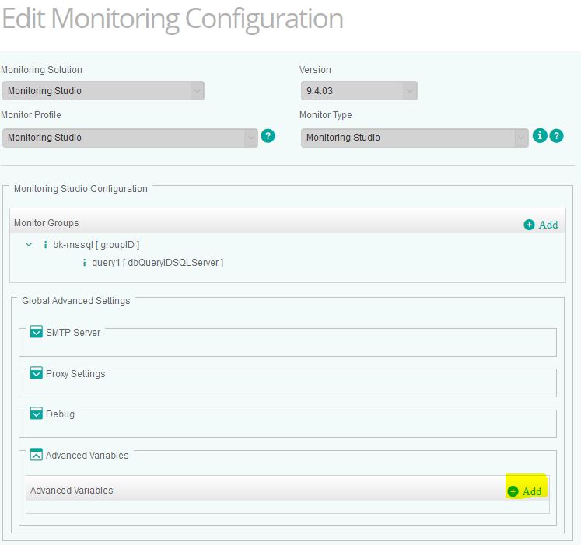
Task: Open the query1 row's dotted action menu
Action: click(85, 262)
